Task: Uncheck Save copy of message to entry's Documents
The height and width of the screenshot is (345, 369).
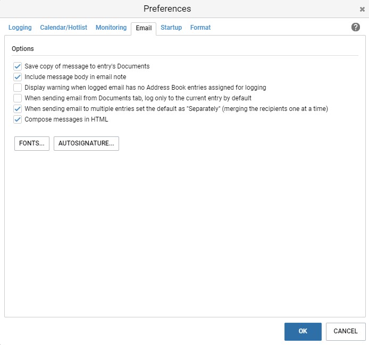Action: 18,66
